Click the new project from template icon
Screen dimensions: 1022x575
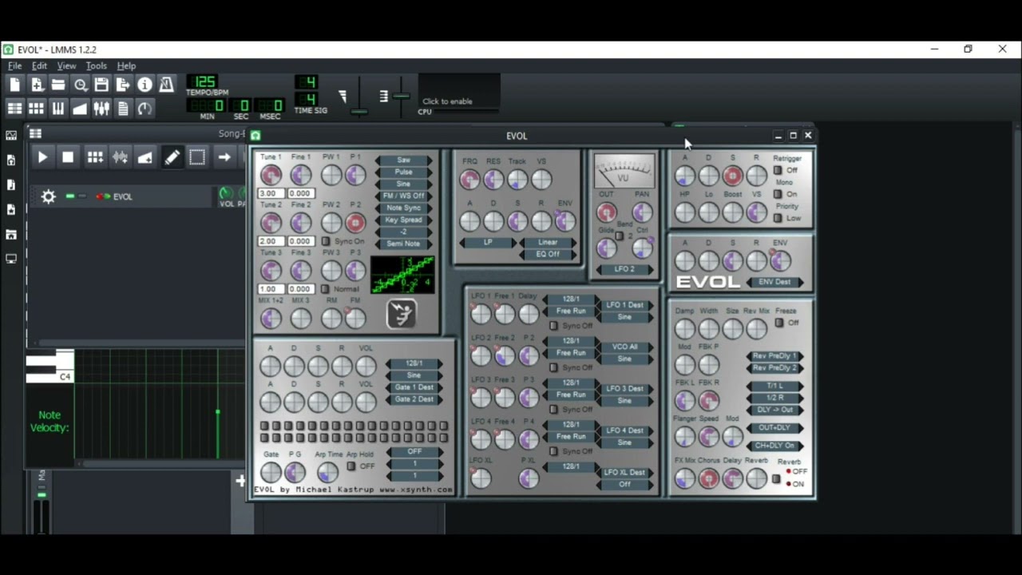point(37,85)
